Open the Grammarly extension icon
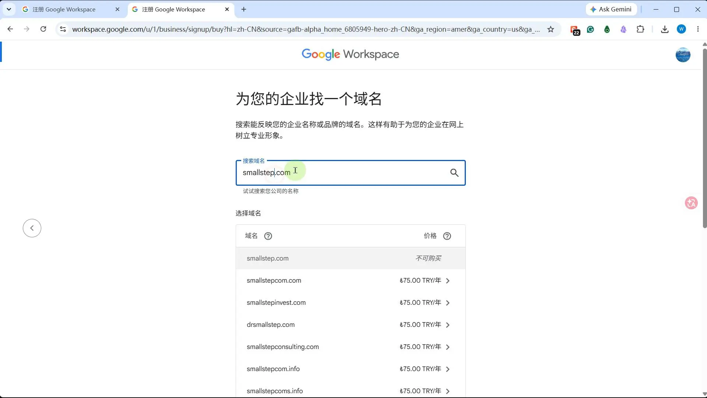This screenshot has width=707, height=398. [591, 29]
